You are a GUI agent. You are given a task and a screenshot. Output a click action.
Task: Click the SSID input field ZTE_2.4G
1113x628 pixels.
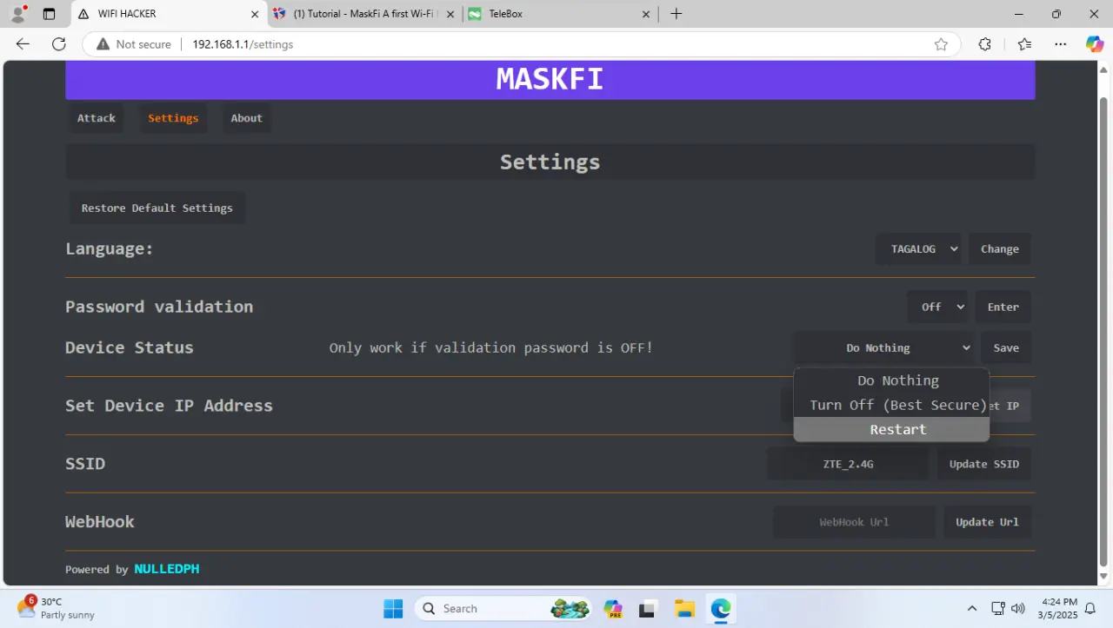tap(848, 464)
